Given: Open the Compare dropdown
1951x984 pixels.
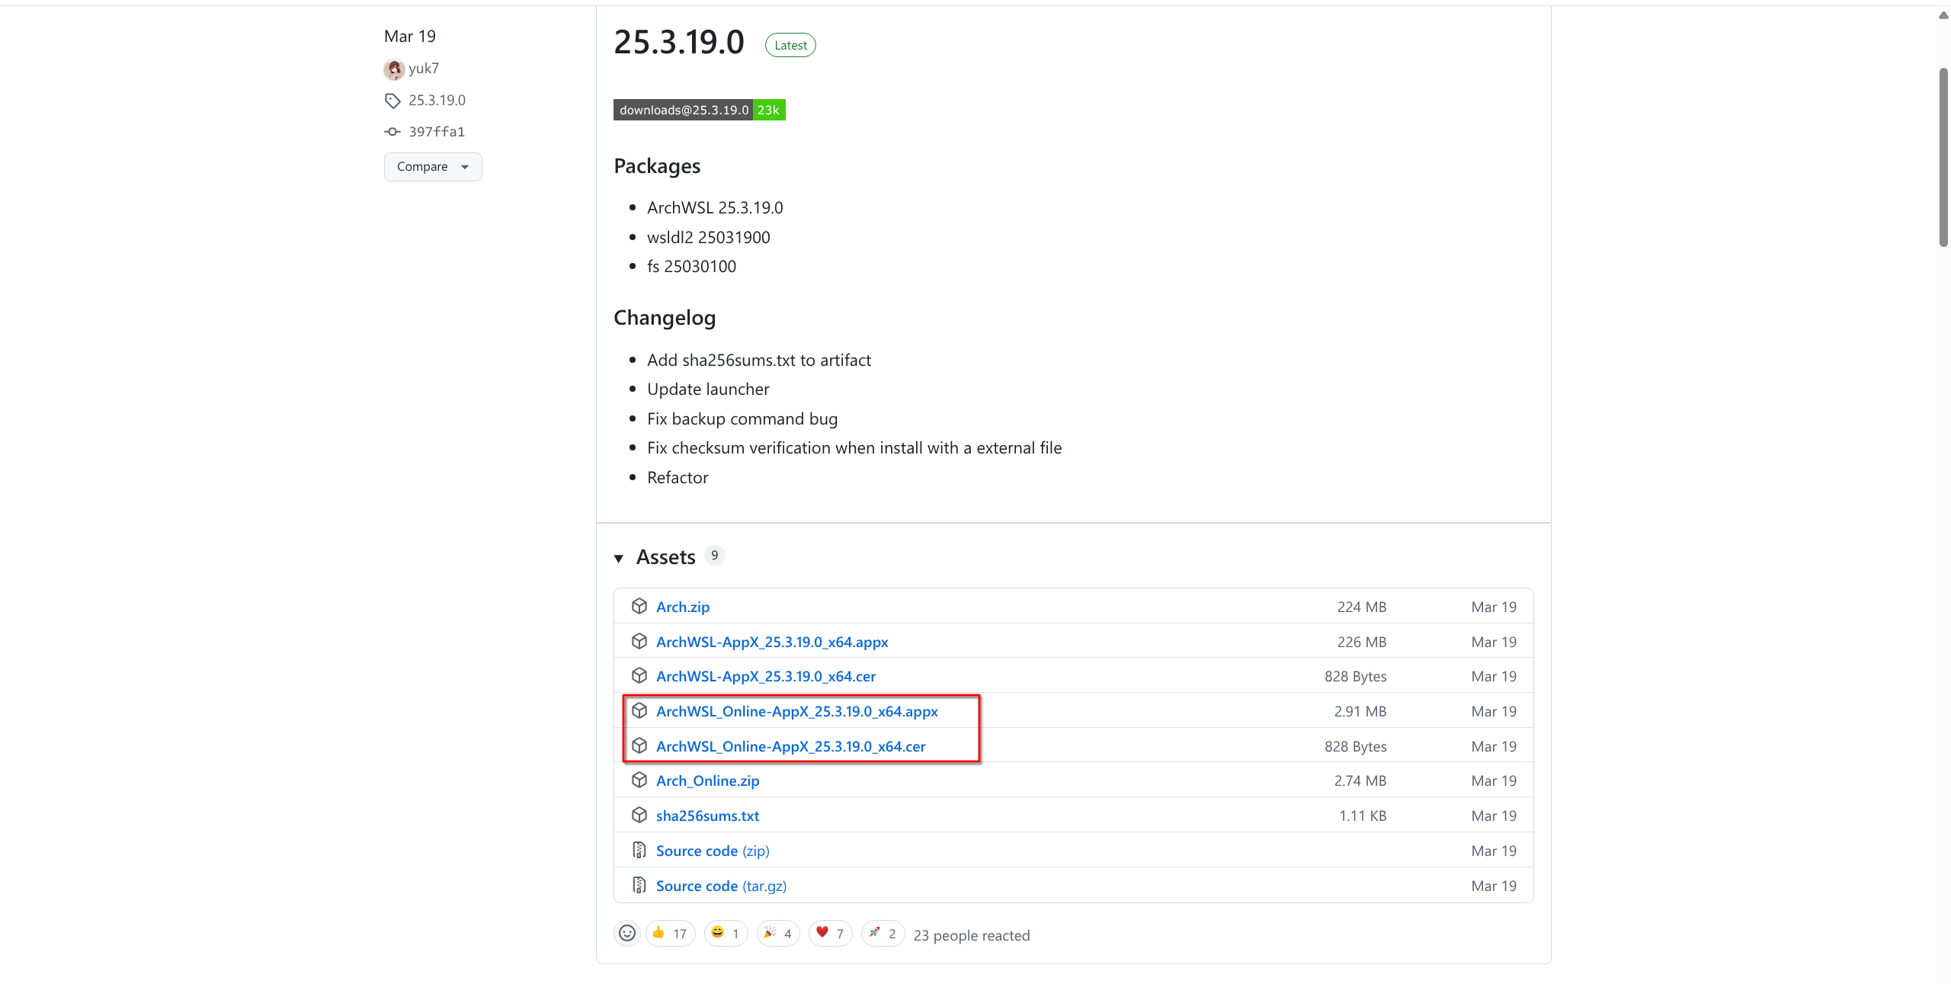Looking at the screenshot, I should 432,167.
